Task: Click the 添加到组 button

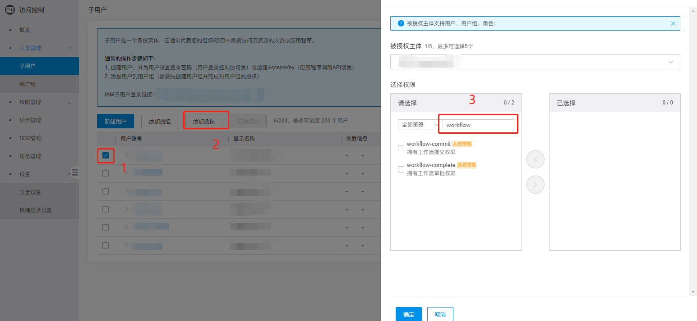Action: 160,121
